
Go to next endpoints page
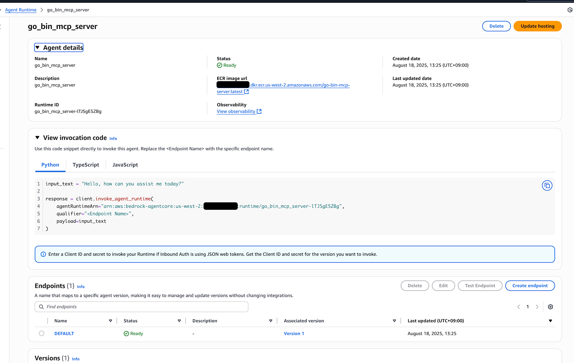coord(537,307)
